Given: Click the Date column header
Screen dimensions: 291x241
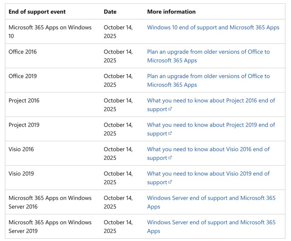Looking at the screenshot, I should coord(110,12).
